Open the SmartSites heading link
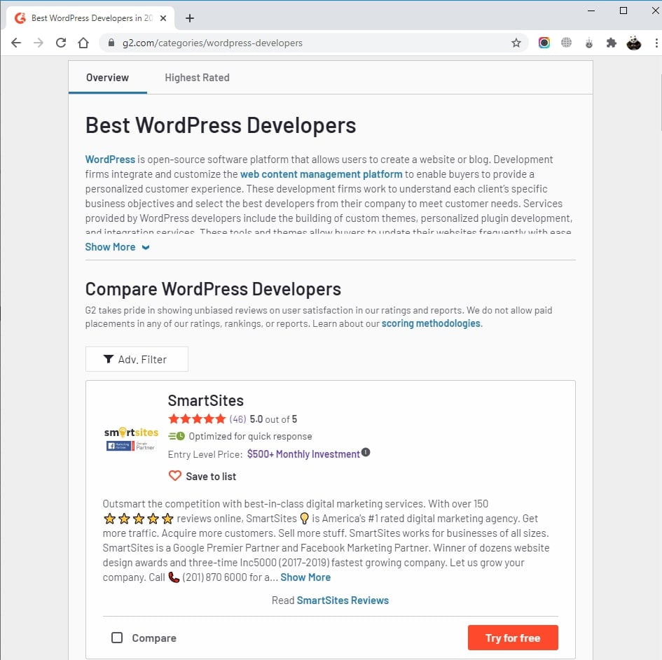This screenshot has width=662, height=660. (x=206, y=400)
